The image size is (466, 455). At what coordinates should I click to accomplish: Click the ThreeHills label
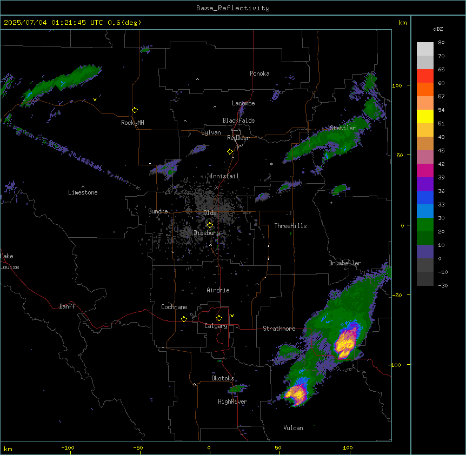point(290,226)
